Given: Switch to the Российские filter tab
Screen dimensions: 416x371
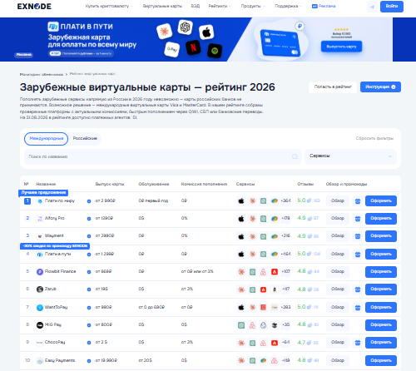Looking at the screenshot, I should tap(85, 138).
